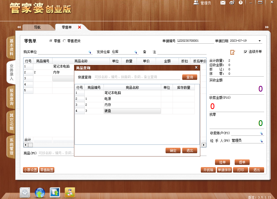Select the 零售 radio button
Screen dimensions: 277x199
click(x=51, y=41)
